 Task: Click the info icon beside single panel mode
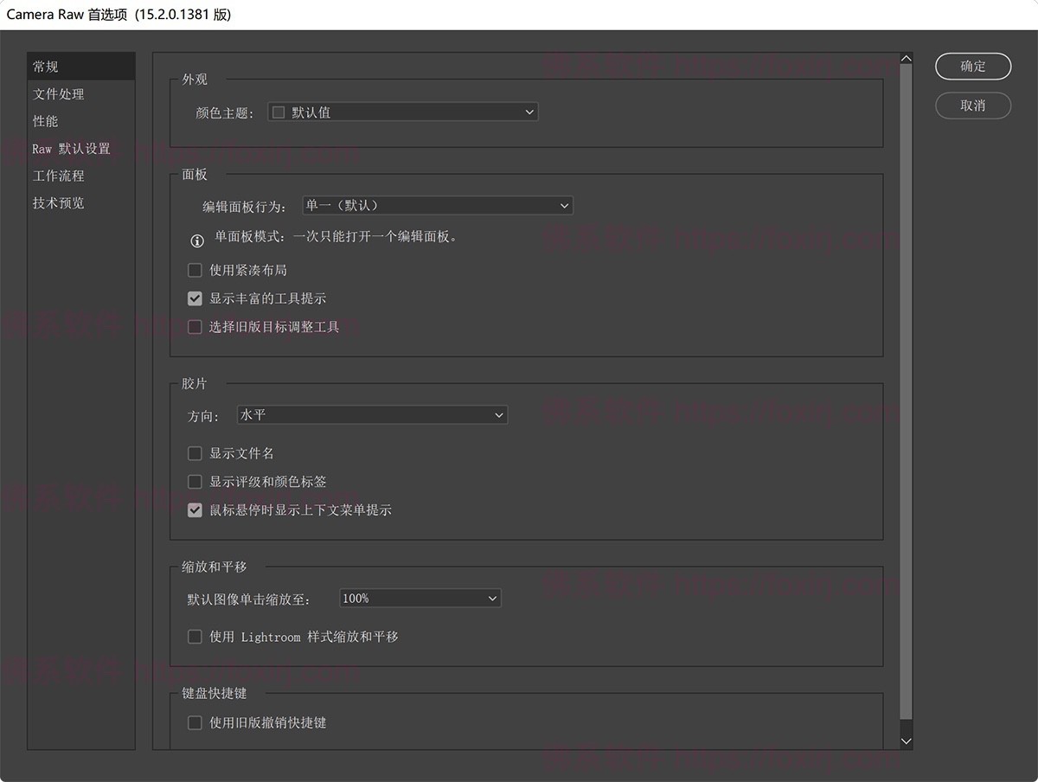(197, 240)
